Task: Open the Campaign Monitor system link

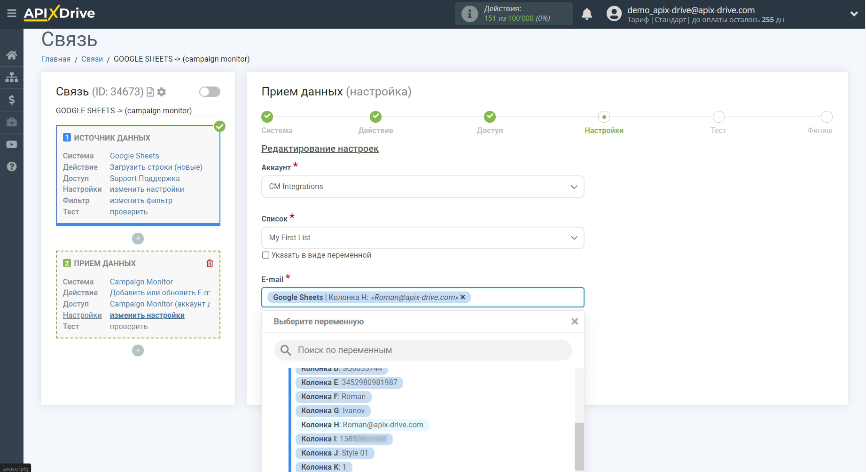Action: (141, 282)
